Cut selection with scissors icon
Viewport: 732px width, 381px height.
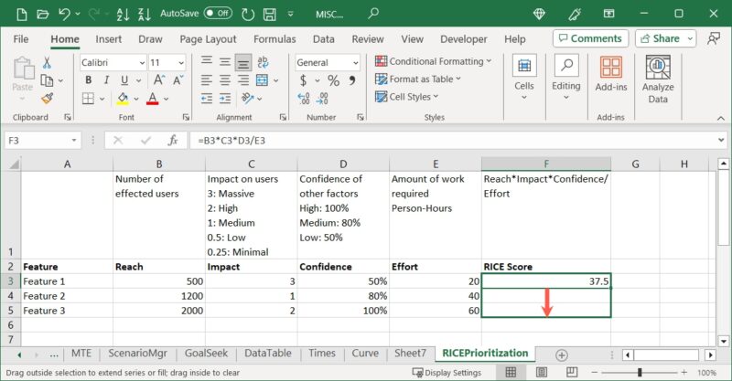[47, 62]
